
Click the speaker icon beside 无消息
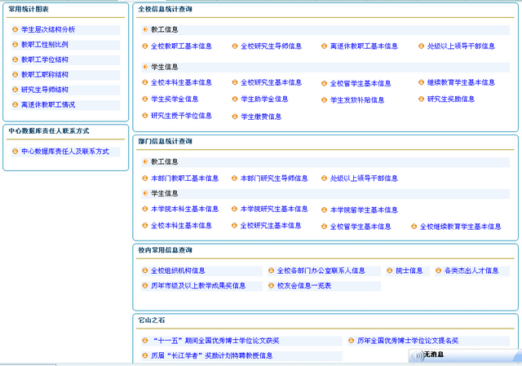click(418, 355)
